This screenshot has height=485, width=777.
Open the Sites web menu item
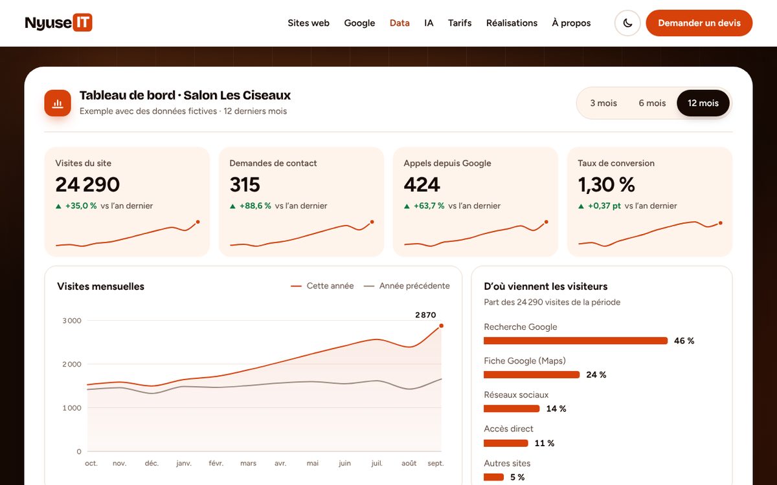tap(308, 23)
